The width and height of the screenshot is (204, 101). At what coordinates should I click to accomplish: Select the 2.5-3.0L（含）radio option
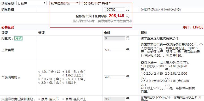click(x=63, y=79)
